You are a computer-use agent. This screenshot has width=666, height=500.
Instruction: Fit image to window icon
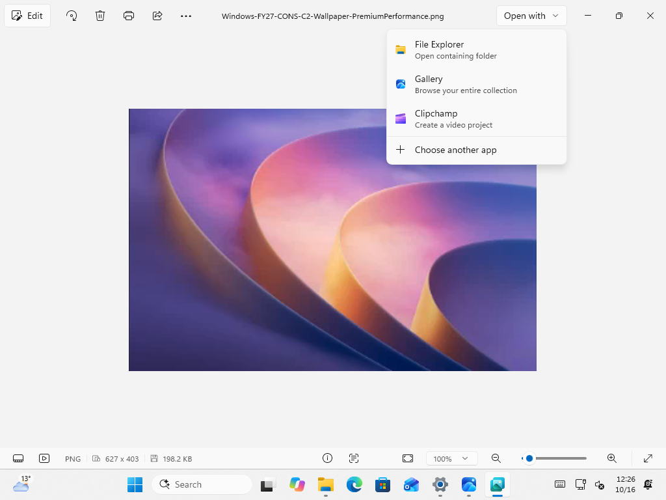click(408, 458)
